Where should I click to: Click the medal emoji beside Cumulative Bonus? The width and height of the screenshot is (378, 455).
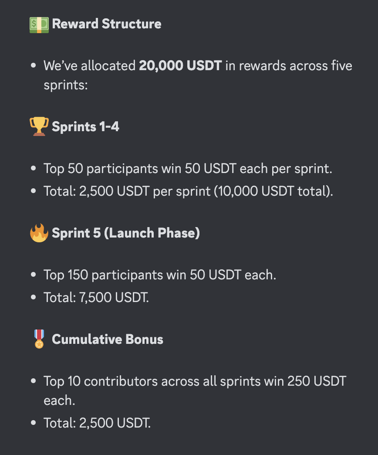(x=39, y=339)
